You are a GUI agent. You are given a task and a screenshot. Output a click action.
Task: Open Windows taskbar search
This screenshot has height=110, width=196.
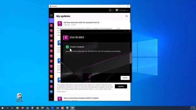[7, 108]
